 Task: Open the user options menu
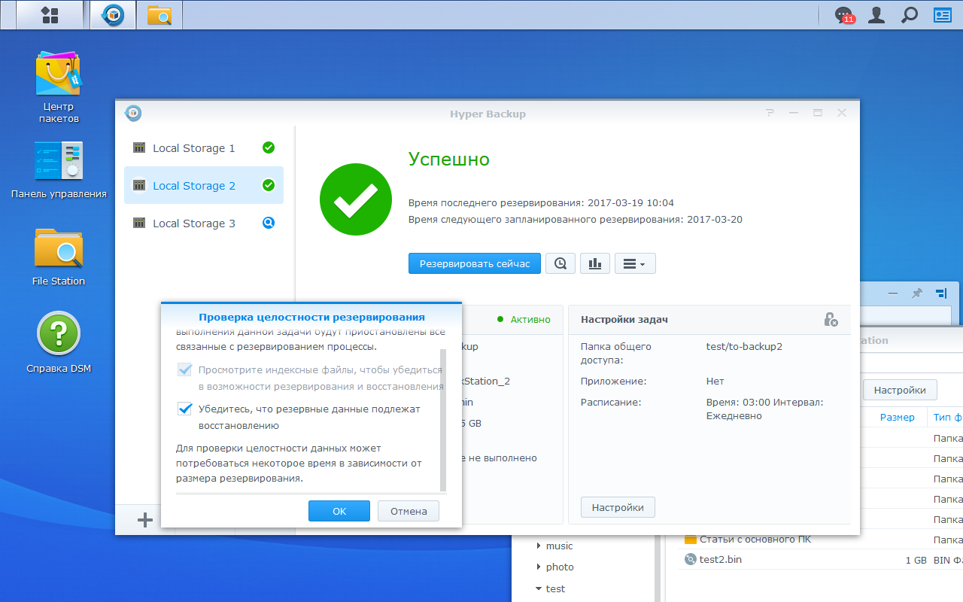point(876,15)
